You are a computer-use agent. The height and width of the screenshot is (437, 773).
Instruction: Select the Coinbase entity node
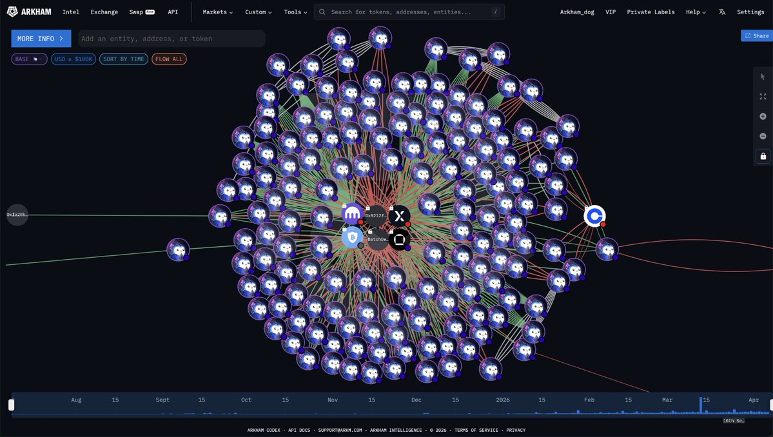pyautogui.click(x=594, y=216)
